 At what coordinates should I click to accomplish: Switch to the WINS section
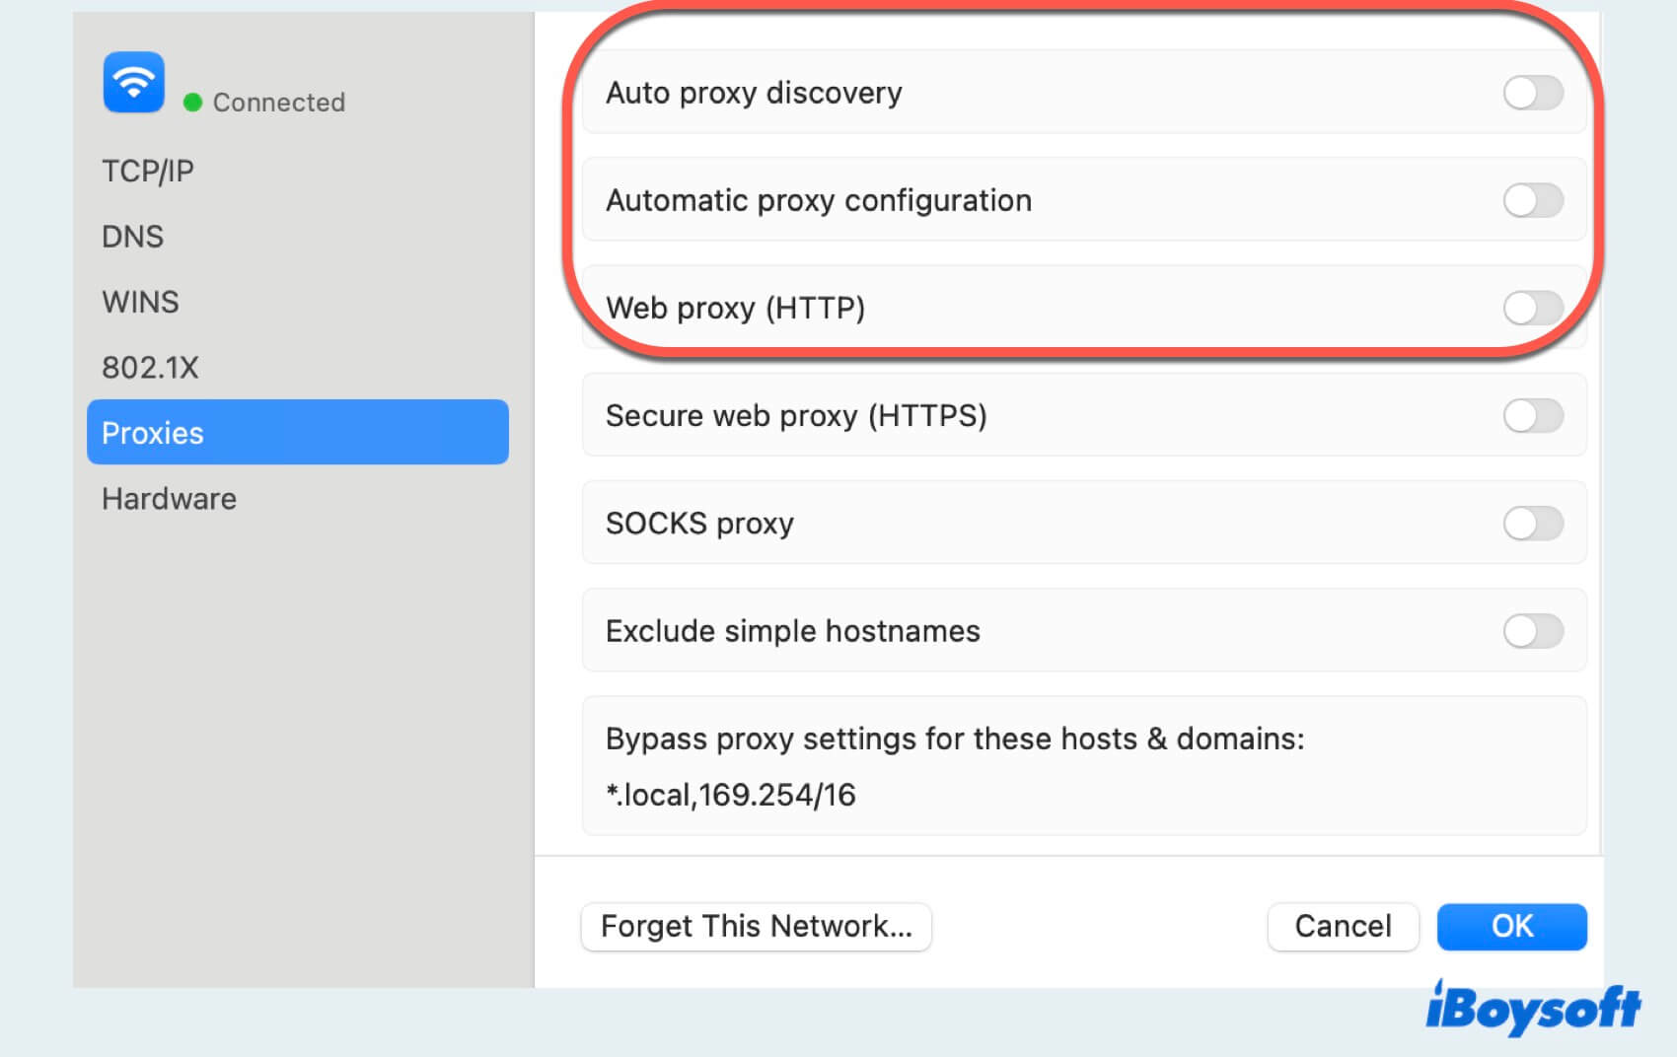click(x=140, y=302)
